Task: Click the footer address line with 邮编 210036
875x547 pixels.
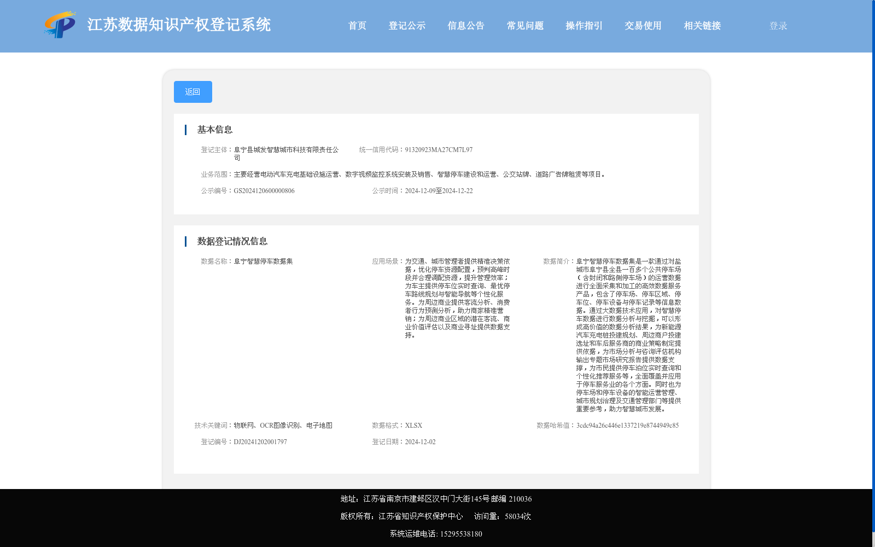Action: [x=436, y=499]
